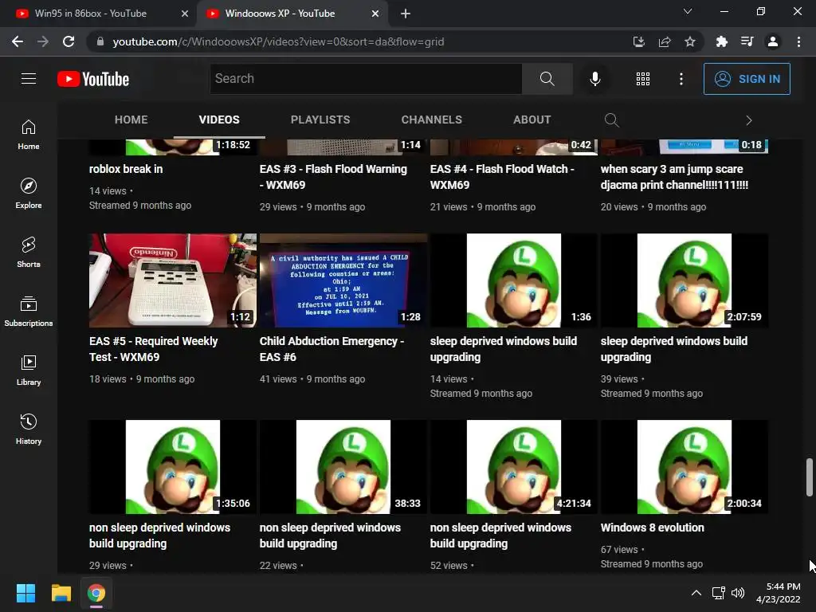This screenshot has width=816, height=612.
Task: Open the media control icon in Chrome
Action: pos(747,41)
